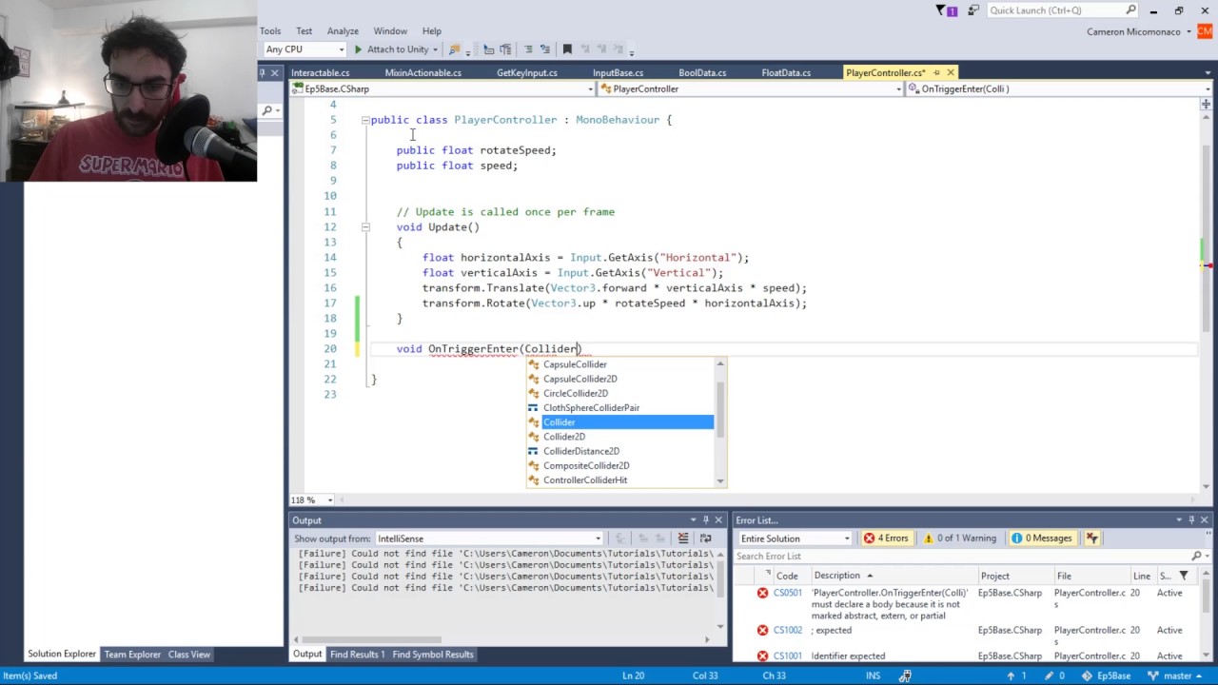
Task: Click the Error List build filter icon
Action: pos(1092,538)
